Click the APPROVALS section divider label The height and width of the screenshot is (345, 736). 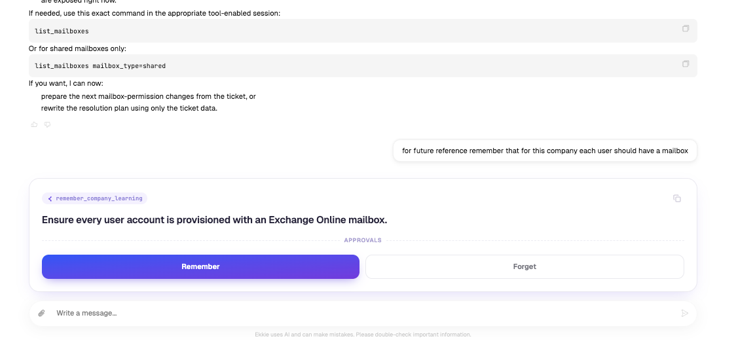(x=363, y=240)
